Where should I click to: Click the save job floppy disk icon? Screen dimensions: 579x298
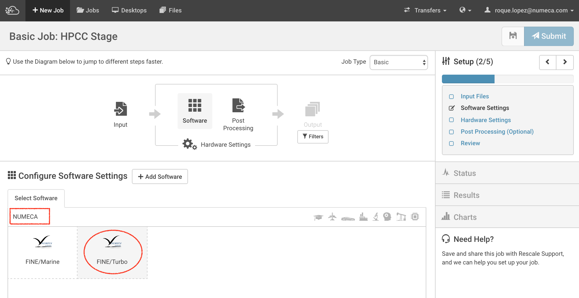click(x=513, y=36)
